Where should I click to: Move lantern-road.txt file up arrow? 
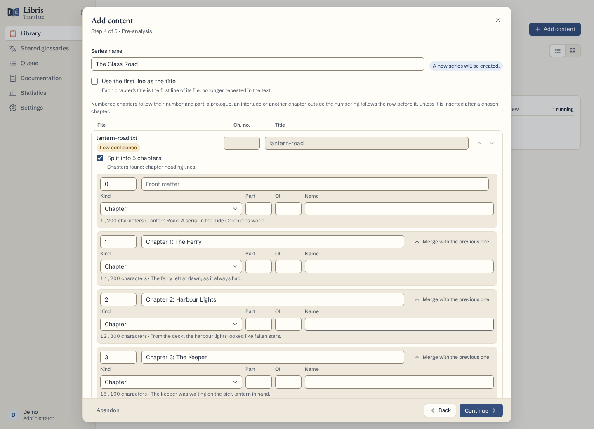click(479, 143)
